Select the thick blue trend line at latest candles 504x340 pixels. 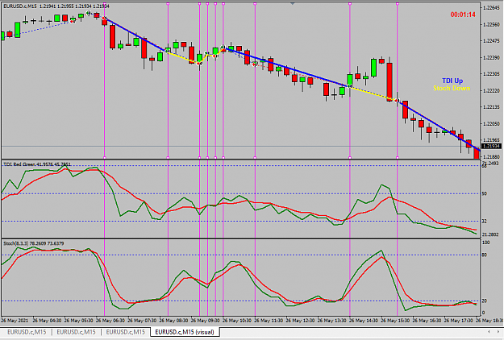(x=440, y=126)
